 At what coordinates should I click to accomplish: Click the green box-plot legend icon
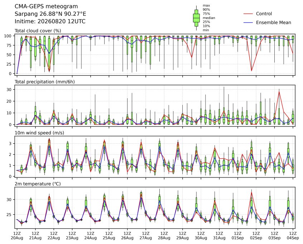pyautogui.click(x=196, y=18)
